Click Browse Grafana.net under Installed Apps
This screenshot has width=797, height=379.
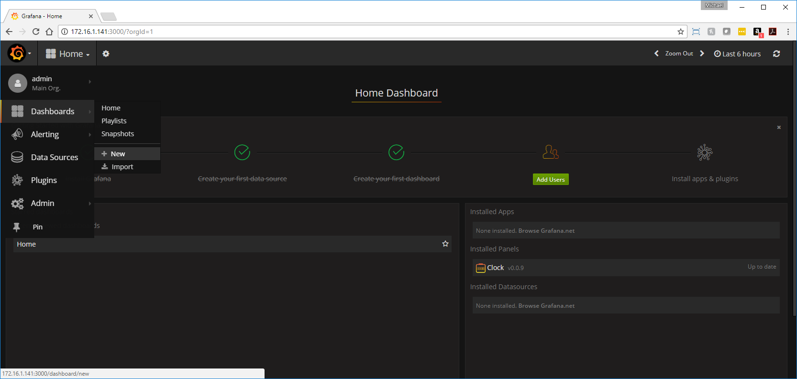point(546,230)
